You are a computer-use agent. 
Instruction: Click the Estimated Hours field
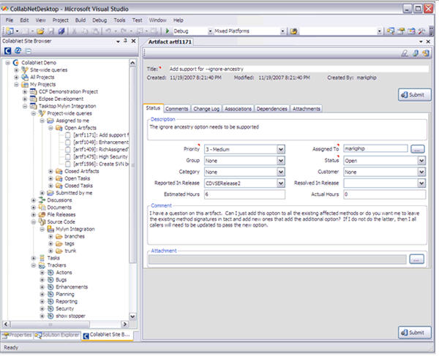[244, 194]
